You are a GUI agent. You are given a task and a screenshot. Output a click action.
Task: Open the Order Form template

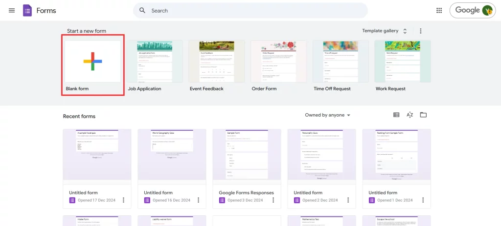(x=278, y=61)
